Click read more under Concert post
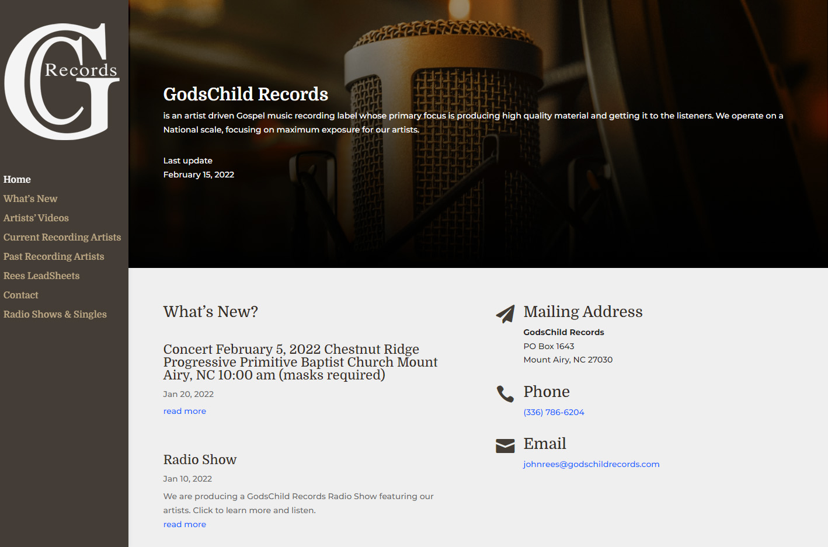 click(x=185, y=411)
